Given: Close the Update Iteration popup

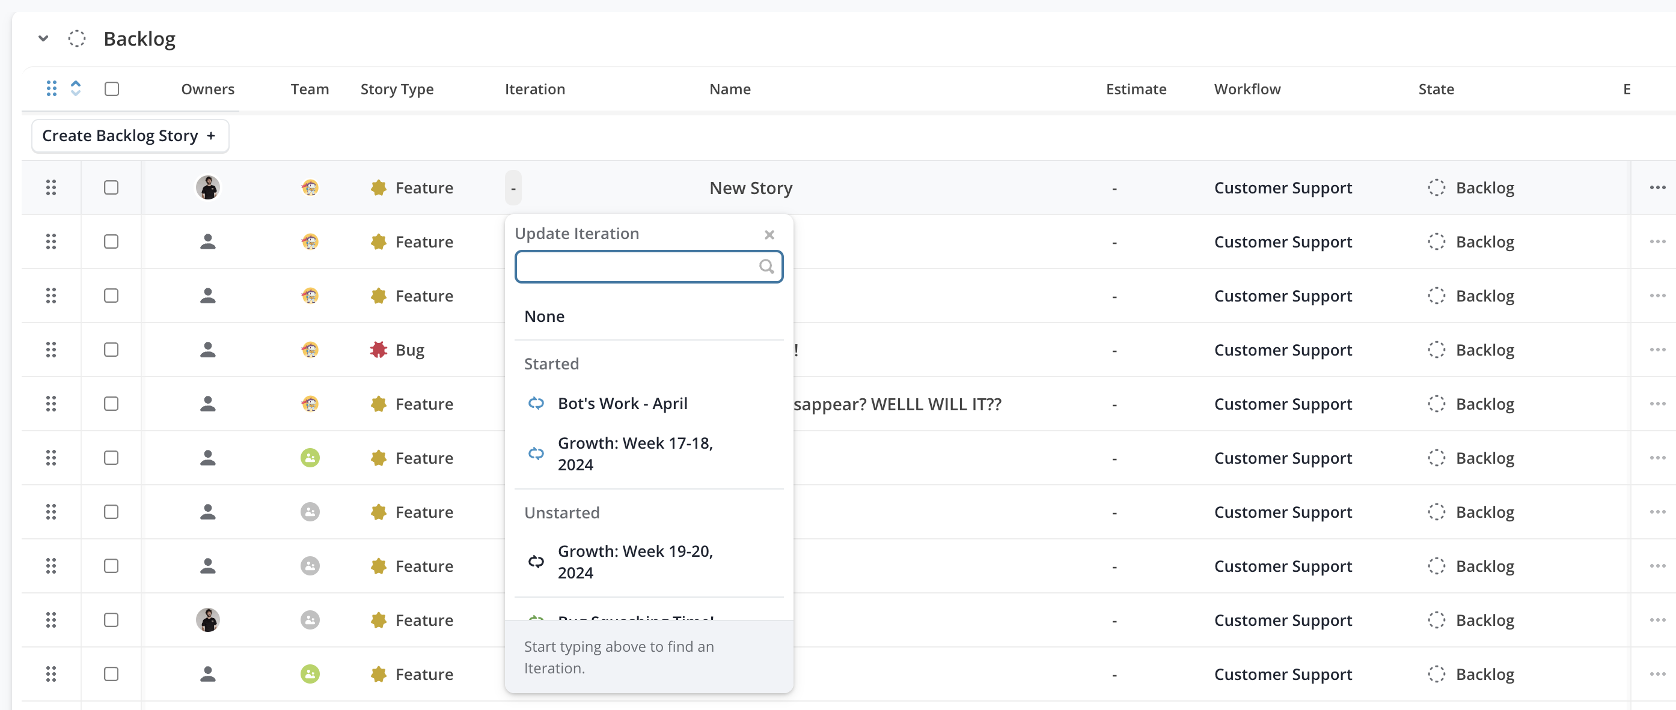Looking at the screenshot, I should [769, 235].
